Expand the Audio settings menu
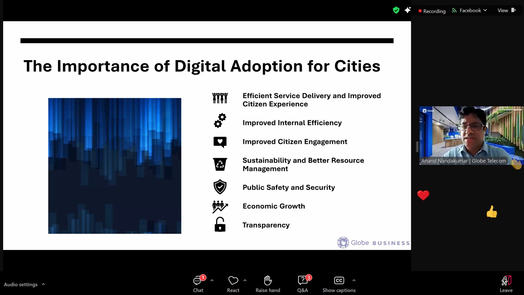This screenshot has height=295, width=524. (44, 284)
